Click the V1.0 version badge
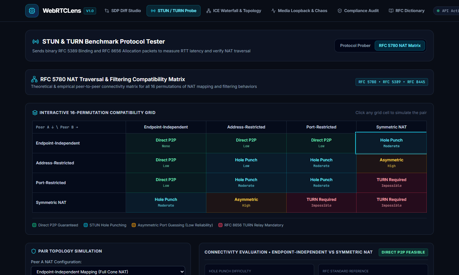Image resolution: width=459 pixels, height=275 pixels. [90, 11]
